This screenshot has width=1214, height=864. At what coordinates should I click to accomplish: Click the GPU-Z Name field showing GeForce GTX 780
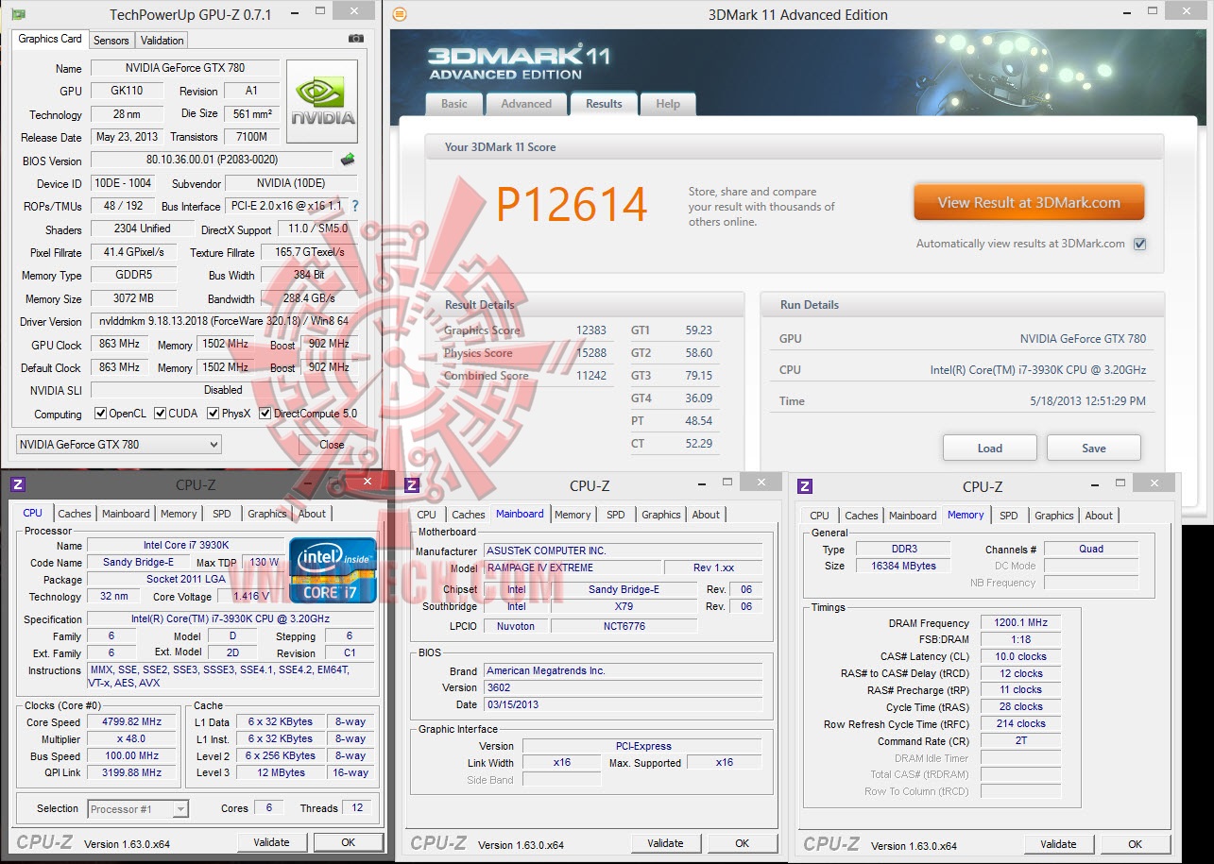(x=185, y=68)
